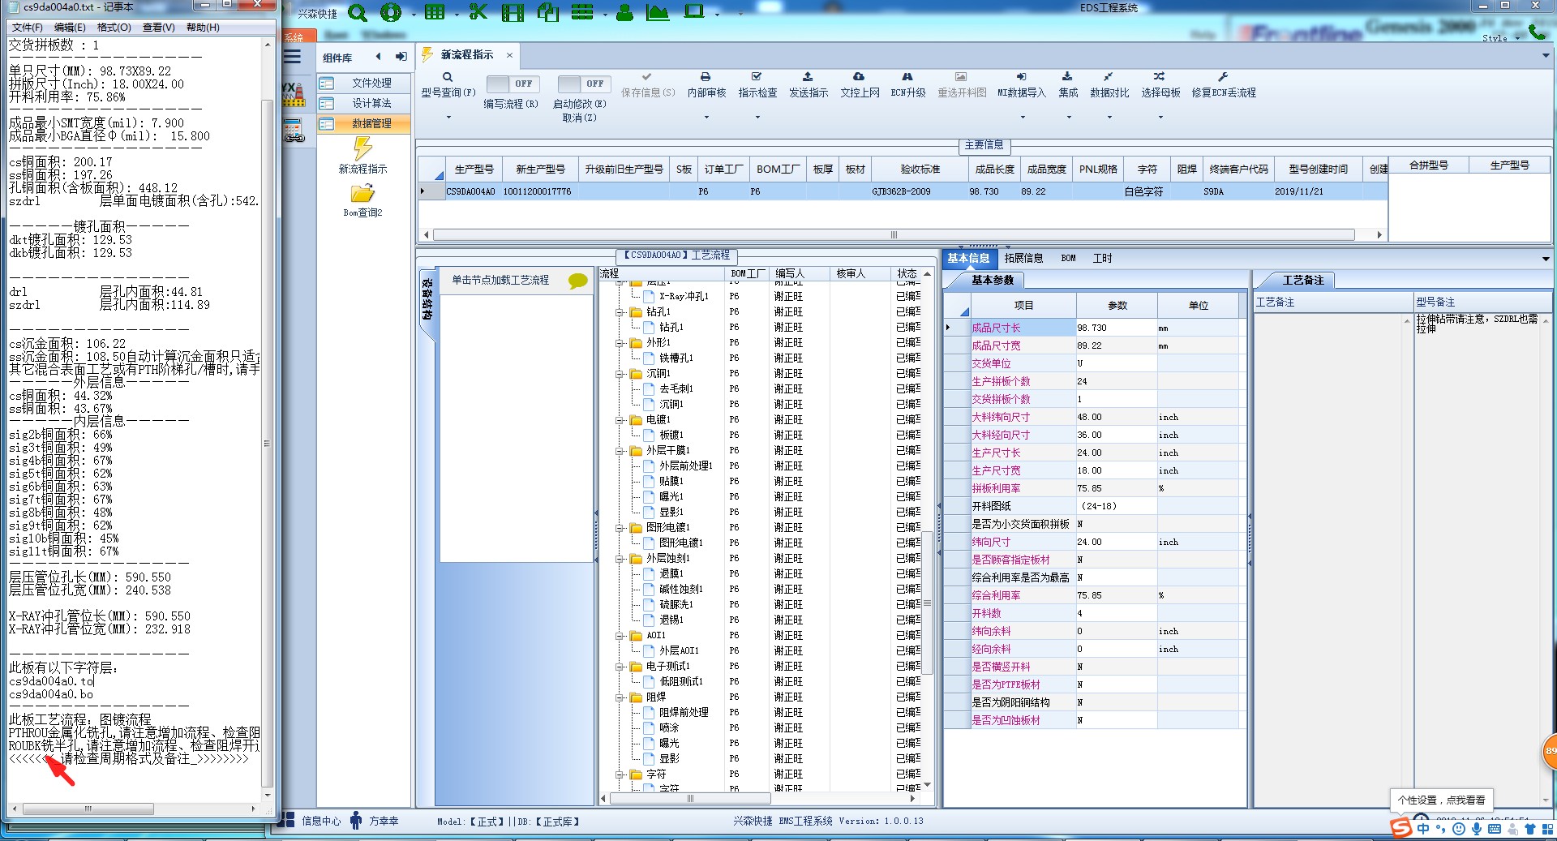
Task: Open the 格式(O) menu in Notepad
Action: (x=114, y=28)
